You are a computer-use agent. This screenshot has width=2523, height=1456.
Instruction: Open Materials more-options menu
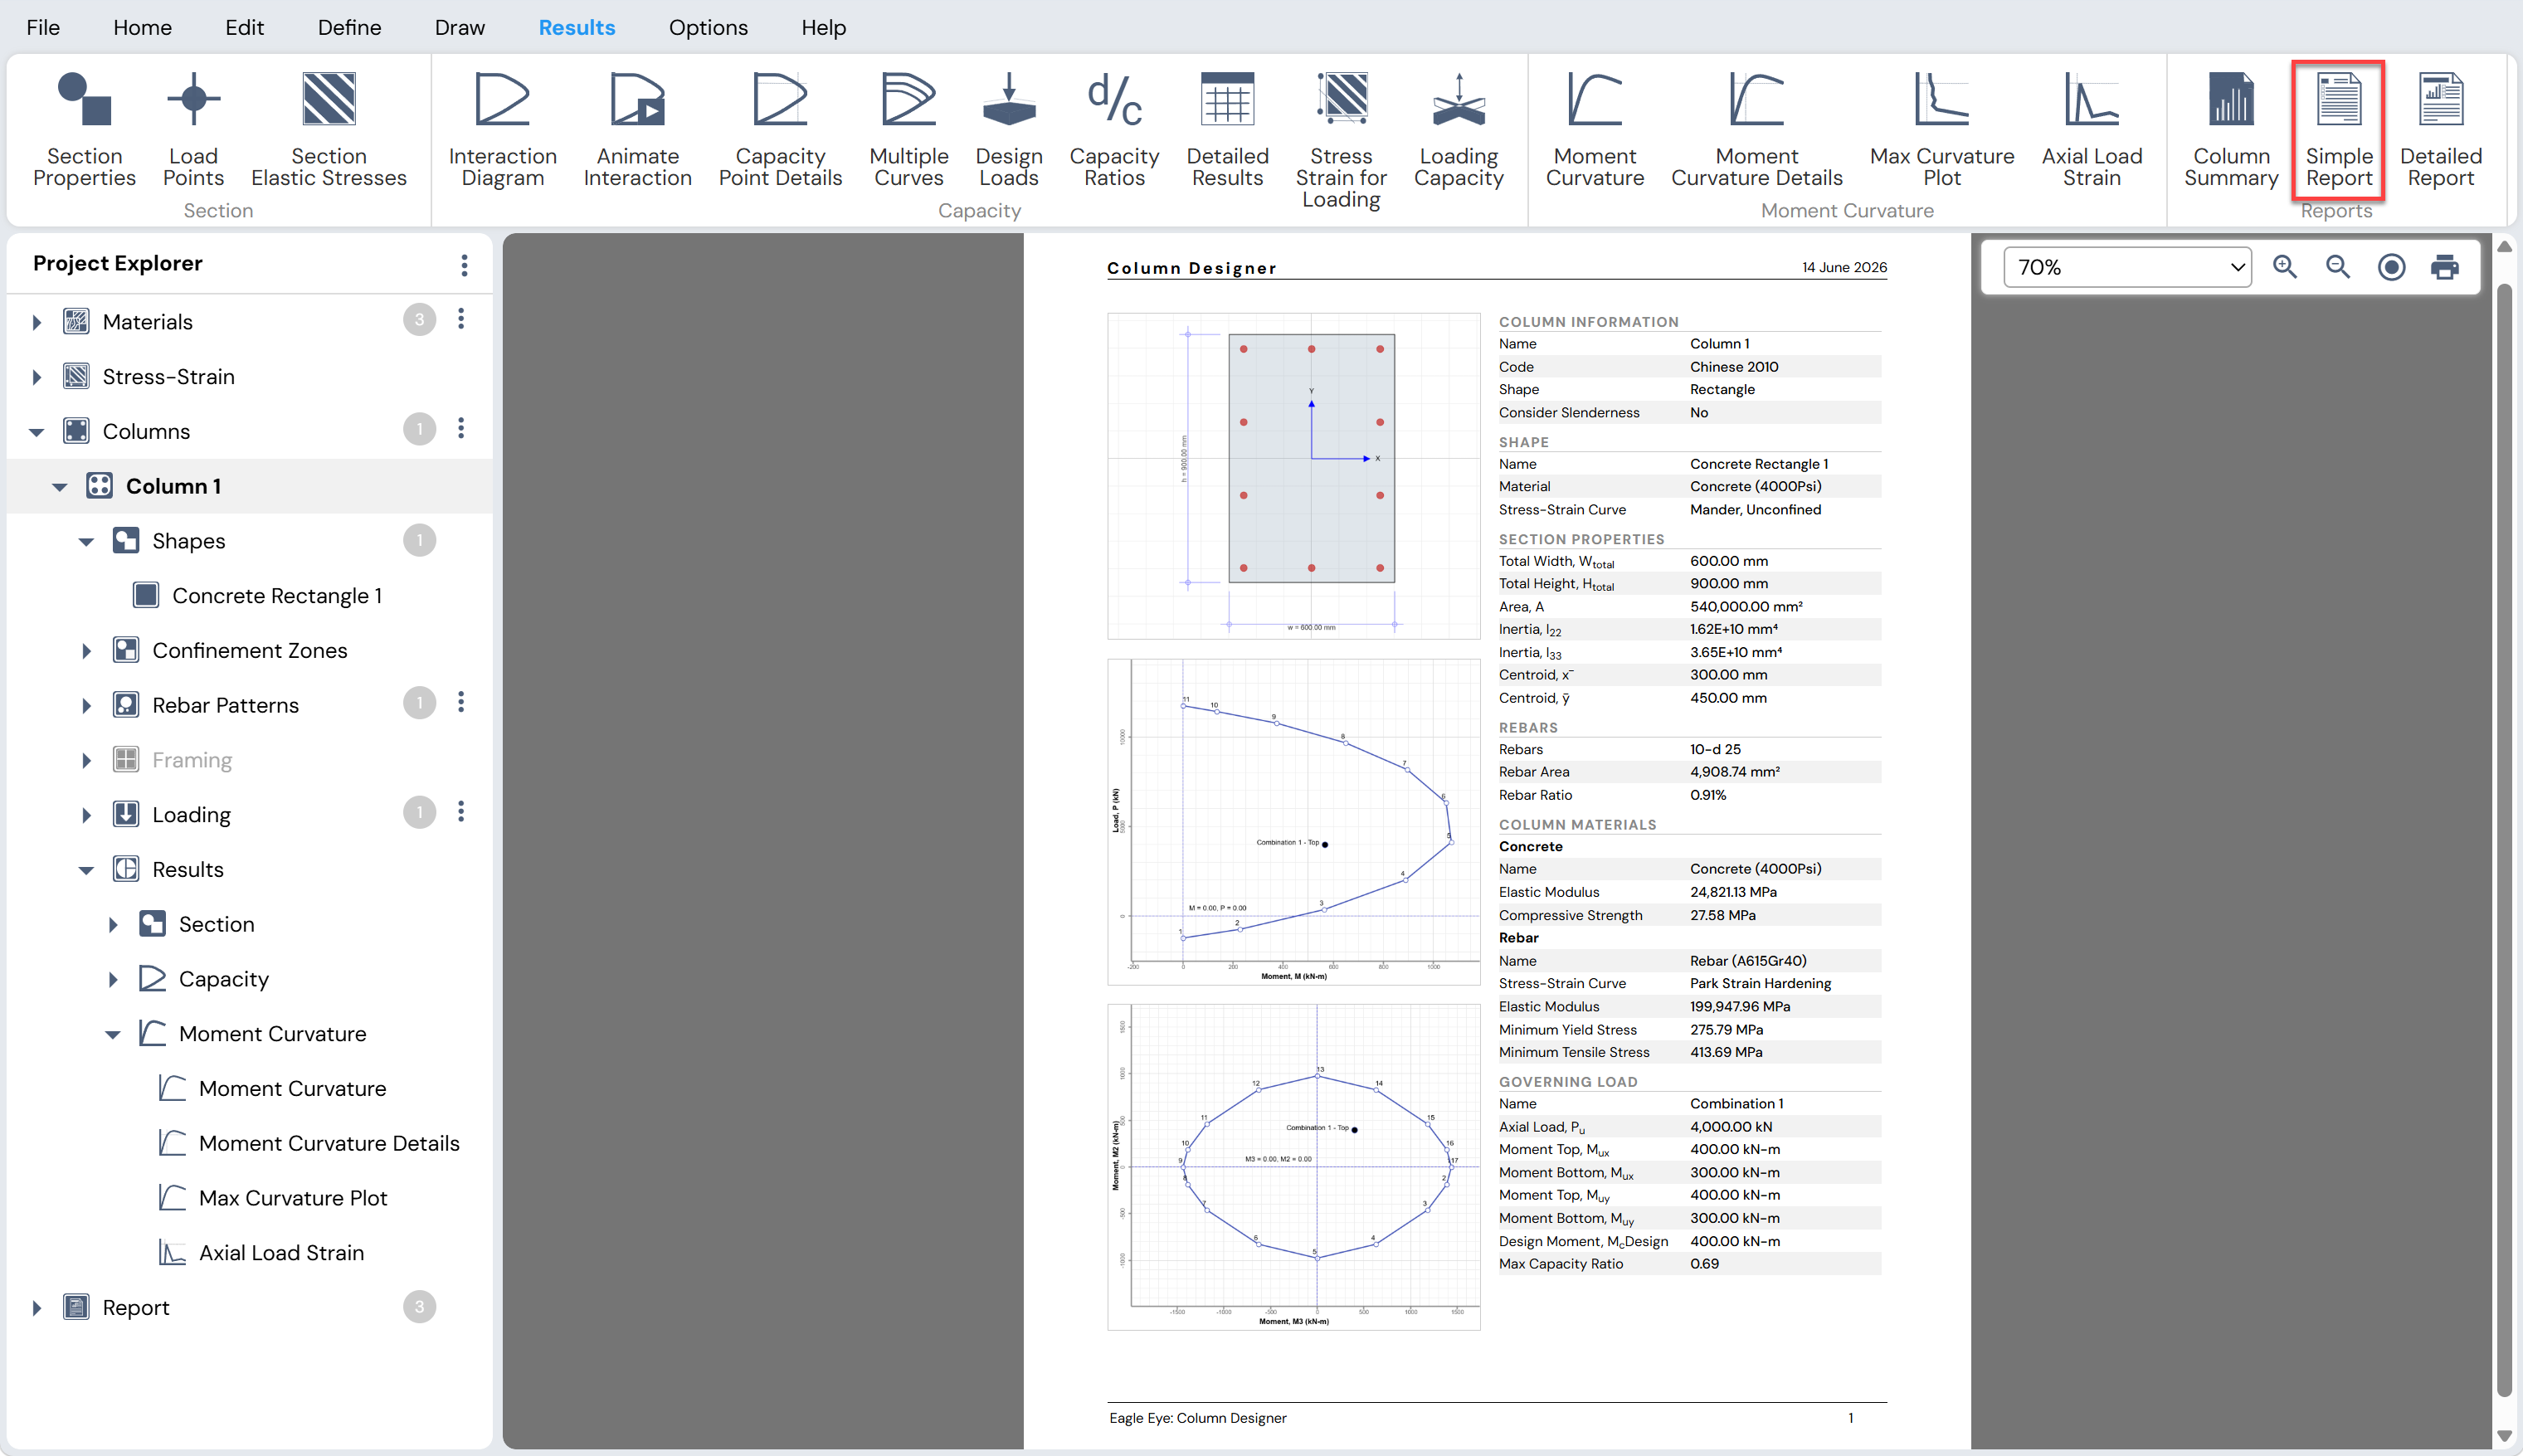(x=461, y=320)
